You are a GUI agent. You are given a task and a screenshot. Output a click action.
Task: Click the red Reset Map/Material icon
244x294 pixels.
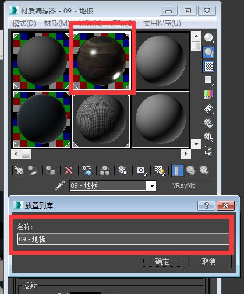click(69, 170)
